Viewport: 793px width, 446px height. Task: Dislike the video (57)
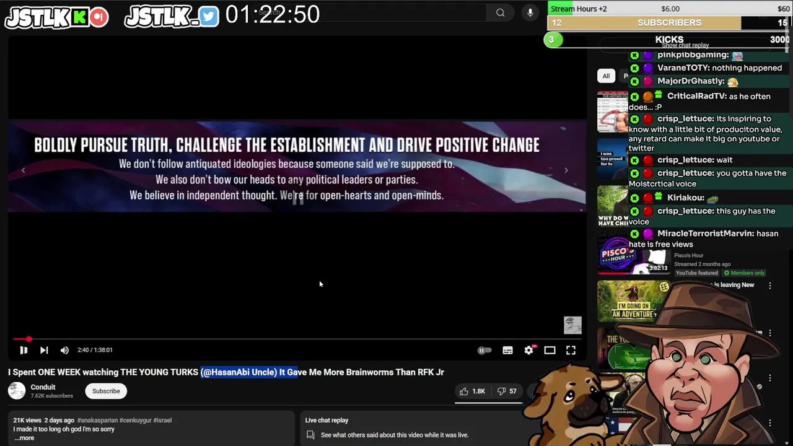click(x=506, y=391)
